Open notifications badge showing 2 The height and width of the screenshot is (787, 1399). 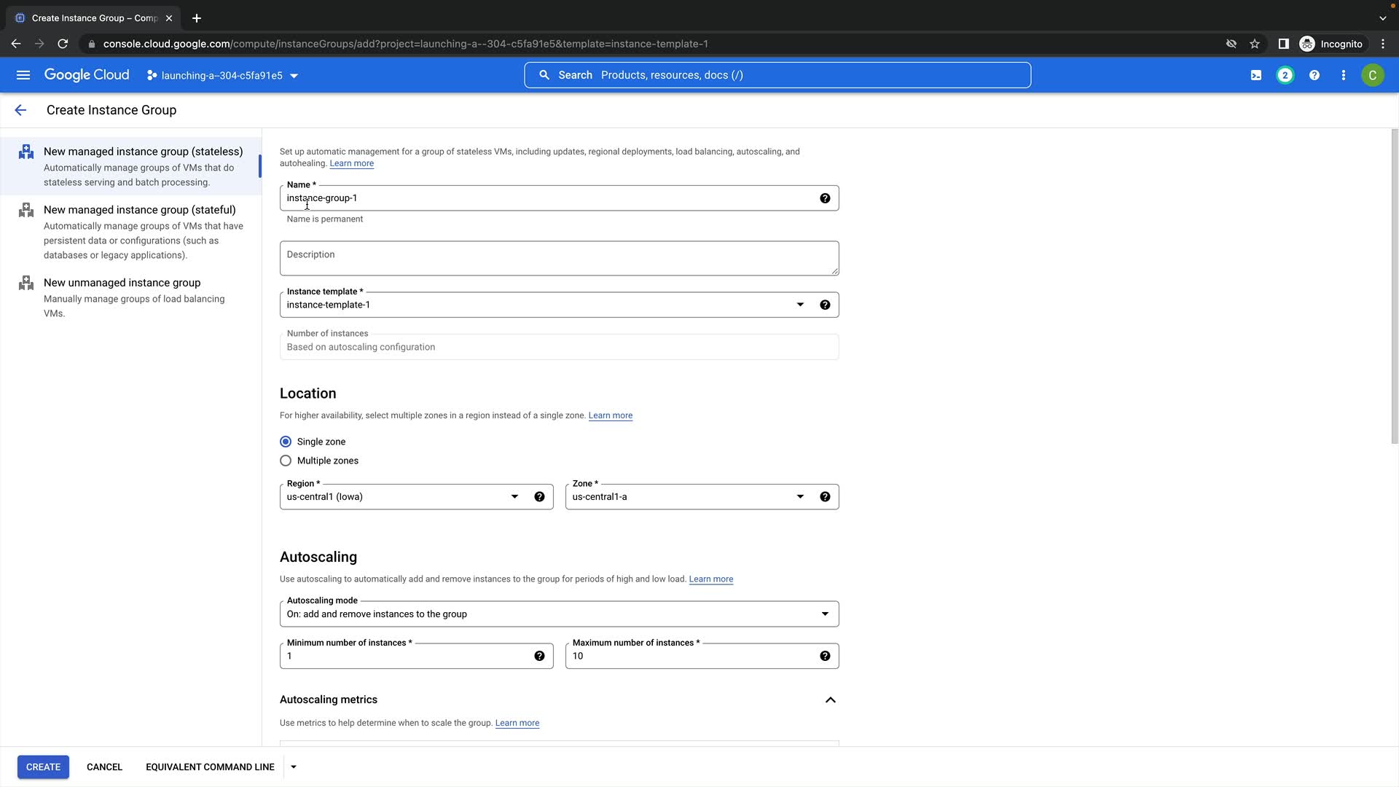[1285, 75]
